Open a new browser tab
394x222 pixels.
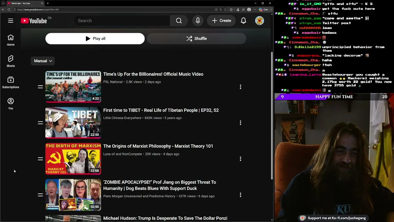point(48,3)
